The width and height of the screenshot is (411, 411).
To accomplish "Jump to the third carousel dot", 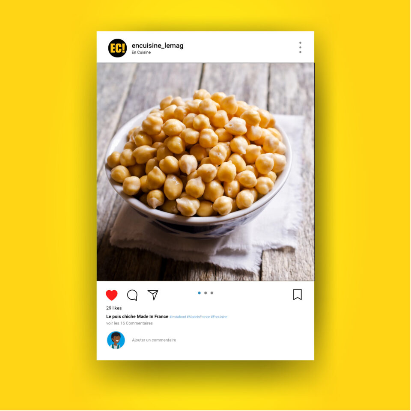I will (x=212, y=293).
